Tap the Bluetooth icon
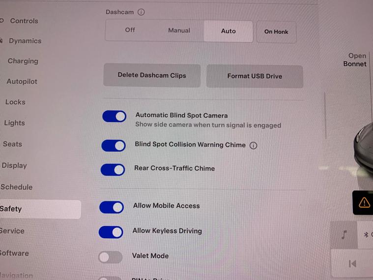Image resolution: width=373 pixels, height=280 pixels. pos(366,235)
